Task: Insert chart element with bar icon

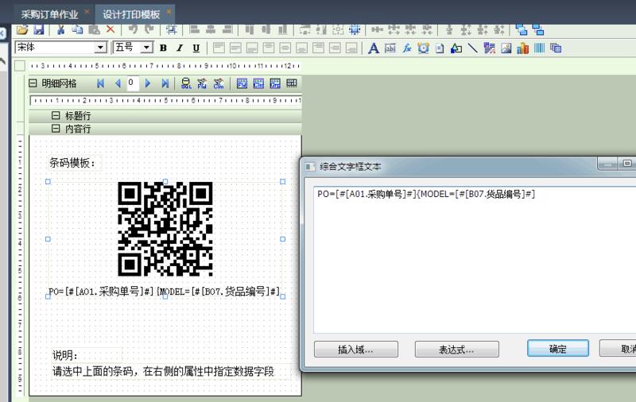Action: (523, 48)
